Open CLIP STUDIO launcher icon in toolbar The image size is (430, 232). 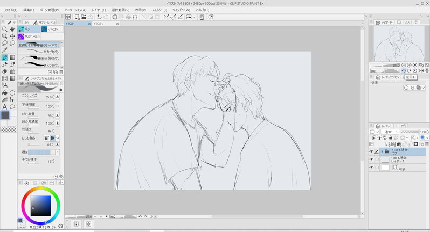click(68, 17)
